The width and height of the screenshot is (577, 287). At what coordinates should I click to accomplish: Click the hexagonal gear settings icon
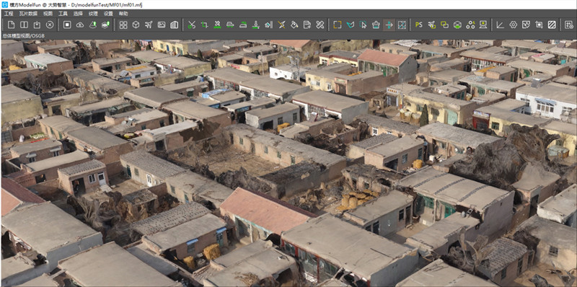(x=513, y=25)
